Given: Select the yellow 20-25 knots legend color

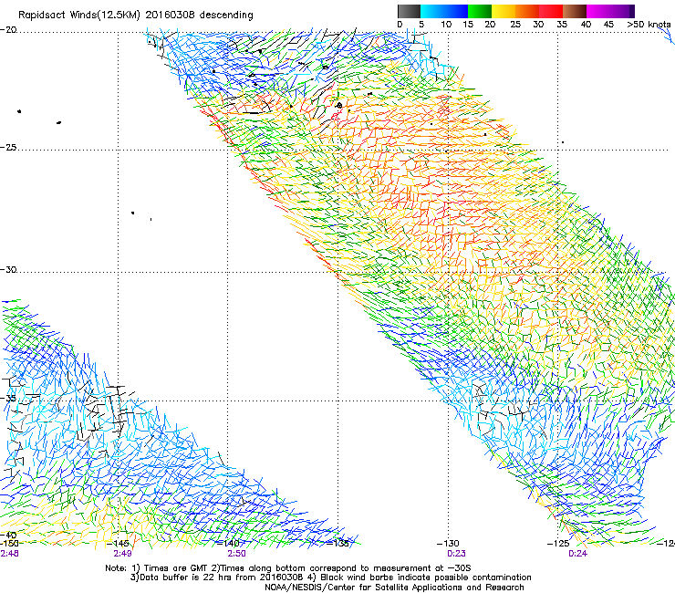Looking at the screenshot, I should click(x=504, y=11).
